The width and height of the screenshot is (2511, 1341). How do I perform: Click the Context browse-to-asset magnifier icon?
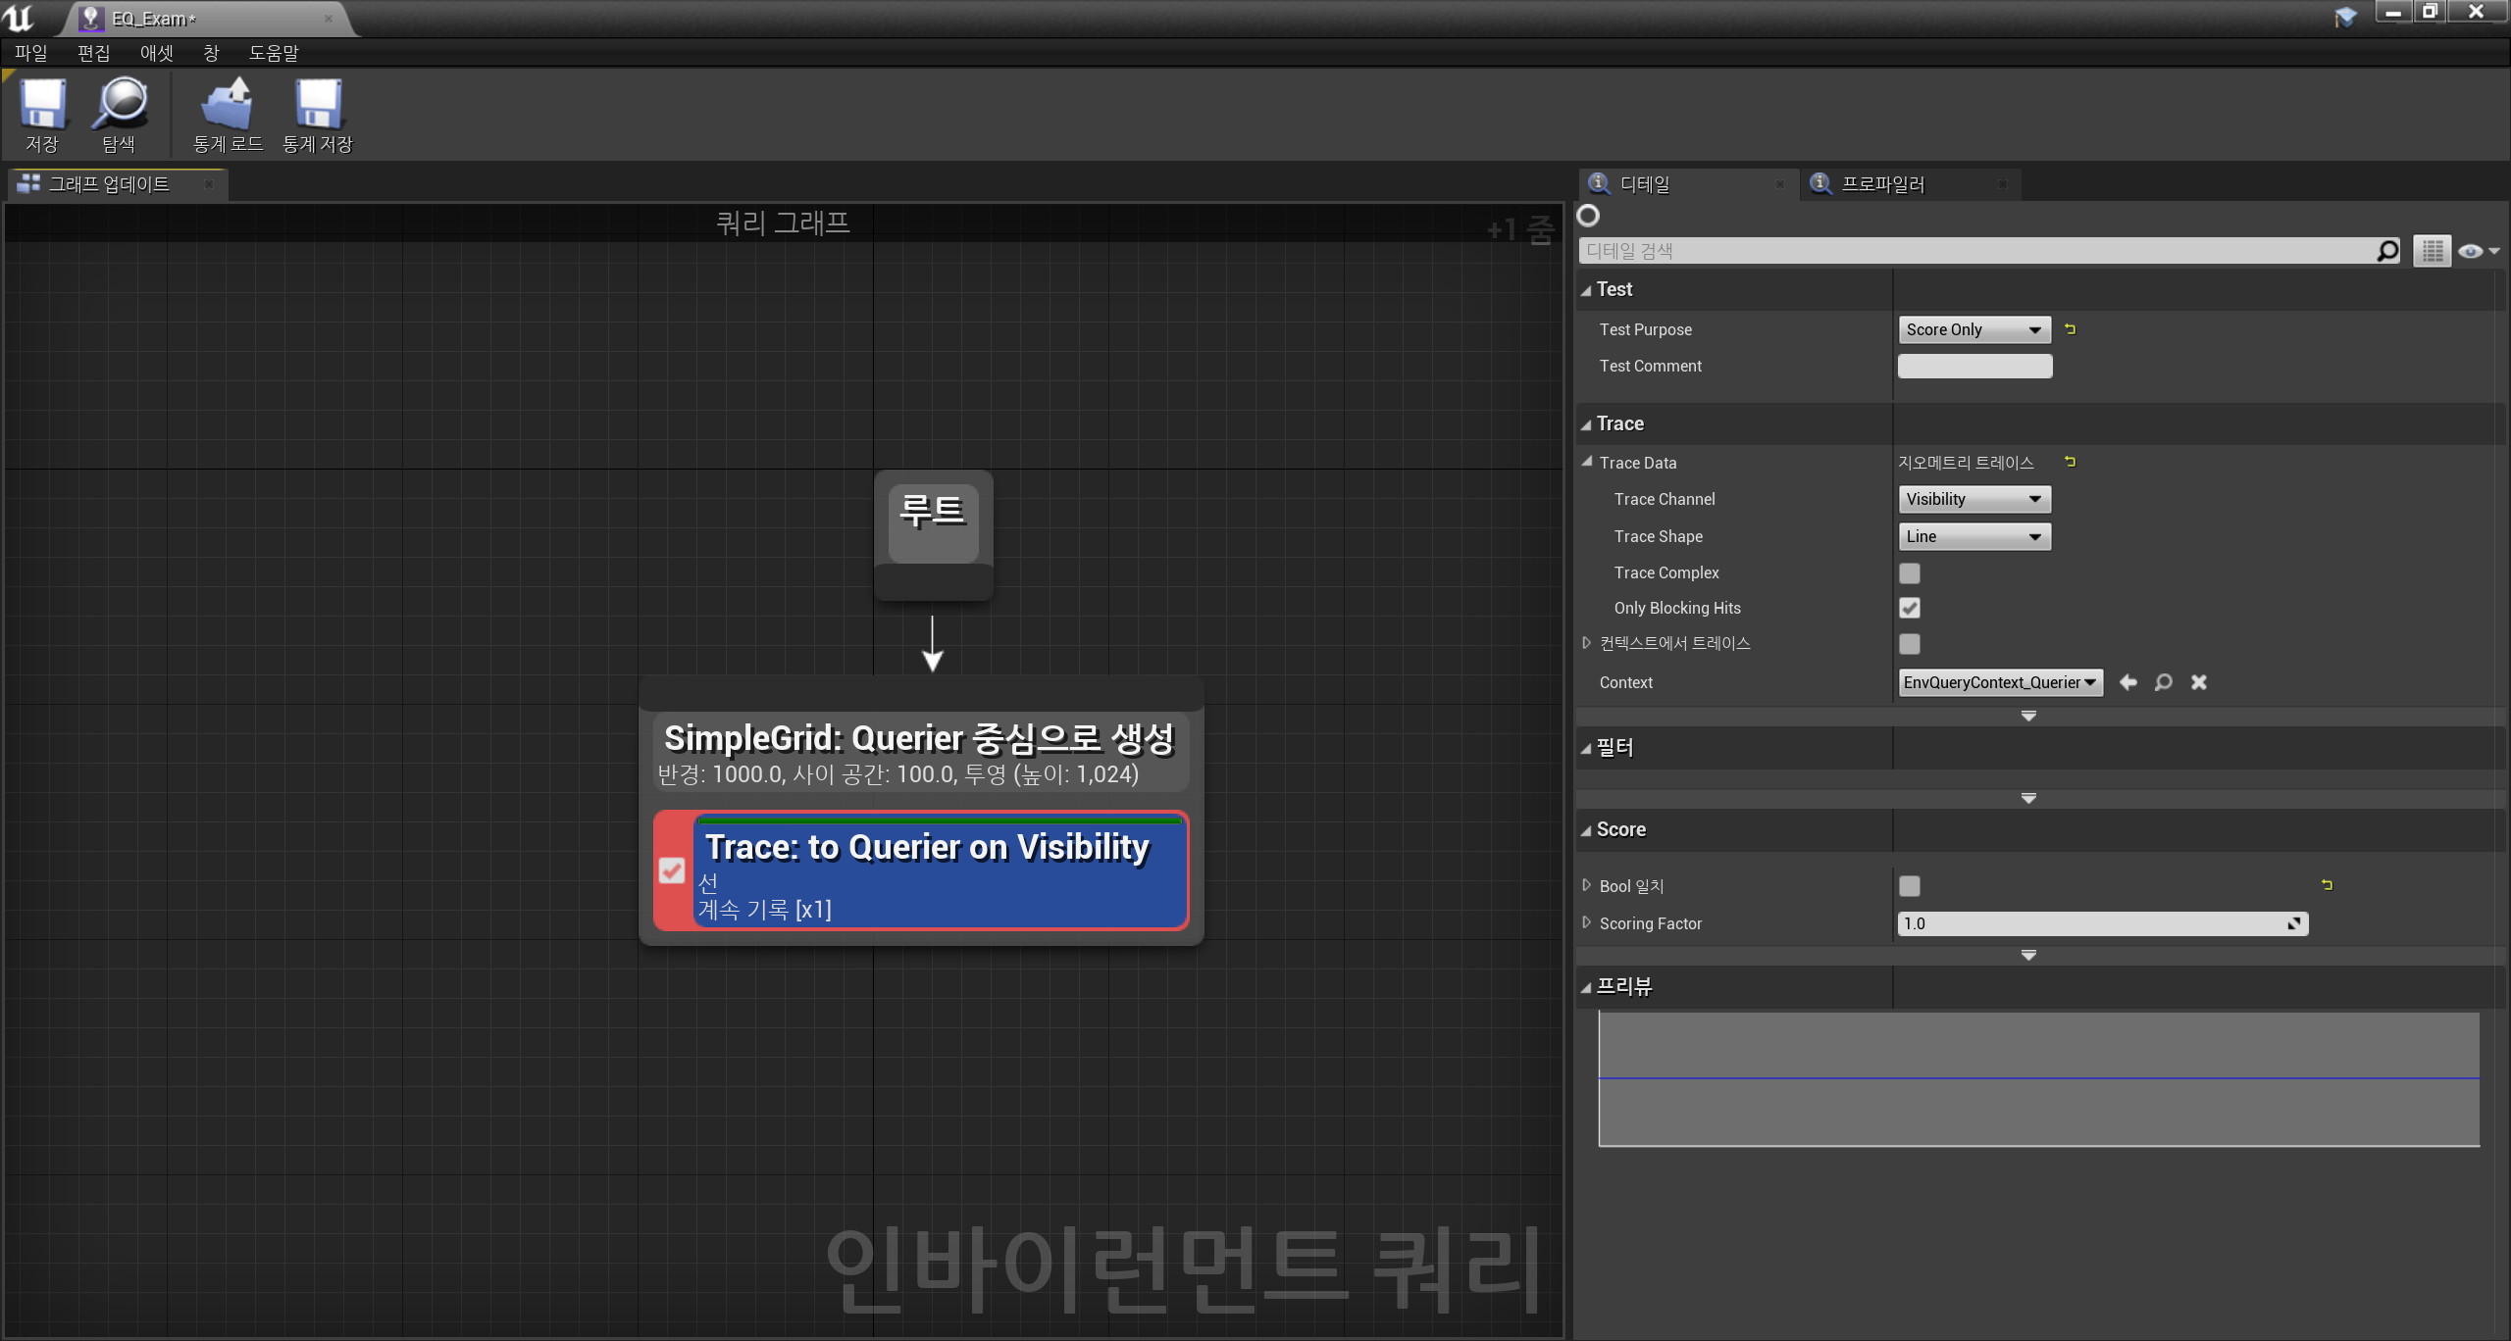click(x=2163, y=682)
